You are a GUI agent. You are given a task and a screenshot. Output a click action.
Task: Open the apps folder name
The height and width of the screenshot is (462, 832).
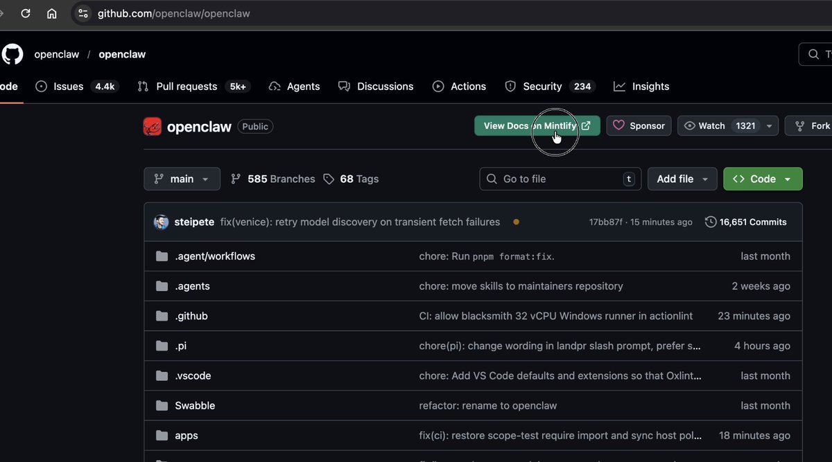[187, 436]
